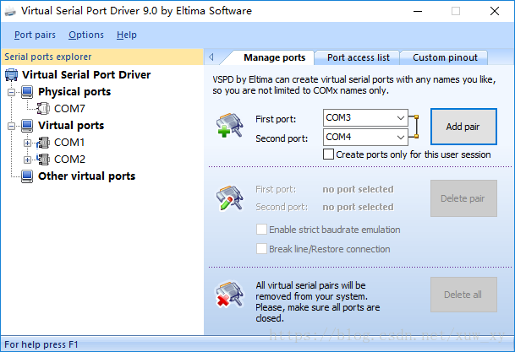Select Physical ports label in the tree

pyautogui.click(x=74, y=92)
